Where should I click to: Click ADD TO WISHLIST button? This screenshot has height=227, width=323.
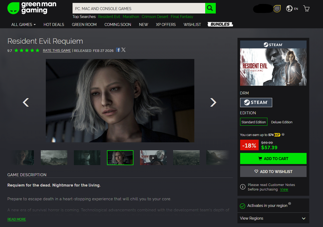tap(273, 171)
